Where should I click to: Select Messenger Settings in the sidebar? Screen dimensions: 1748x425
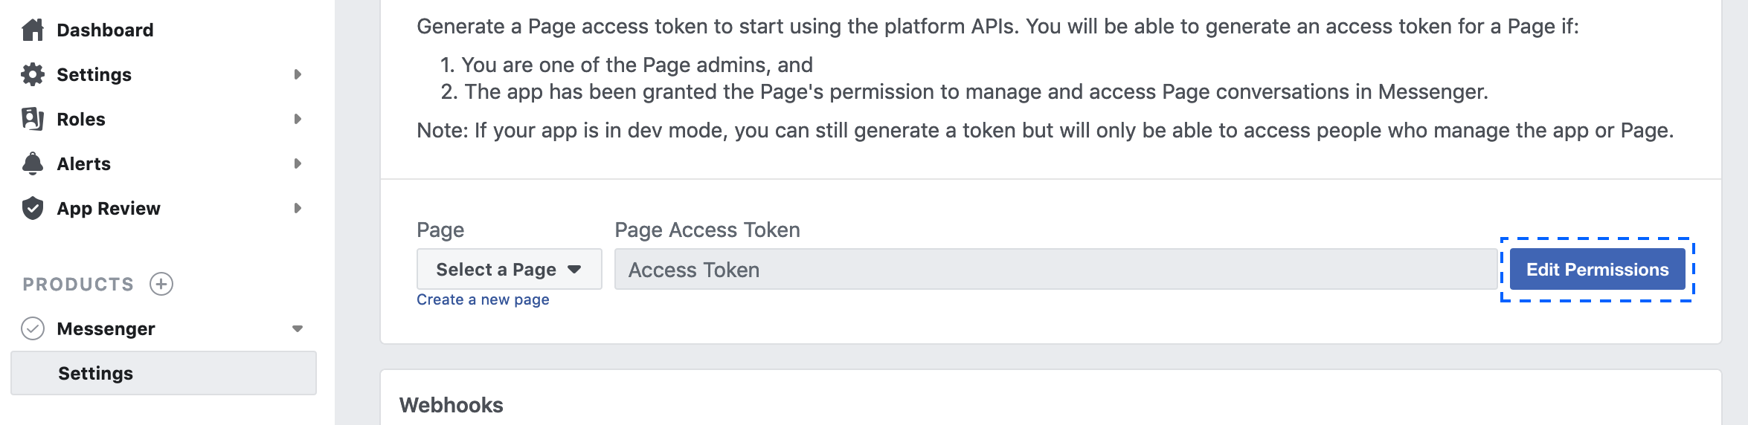point(164,373)
